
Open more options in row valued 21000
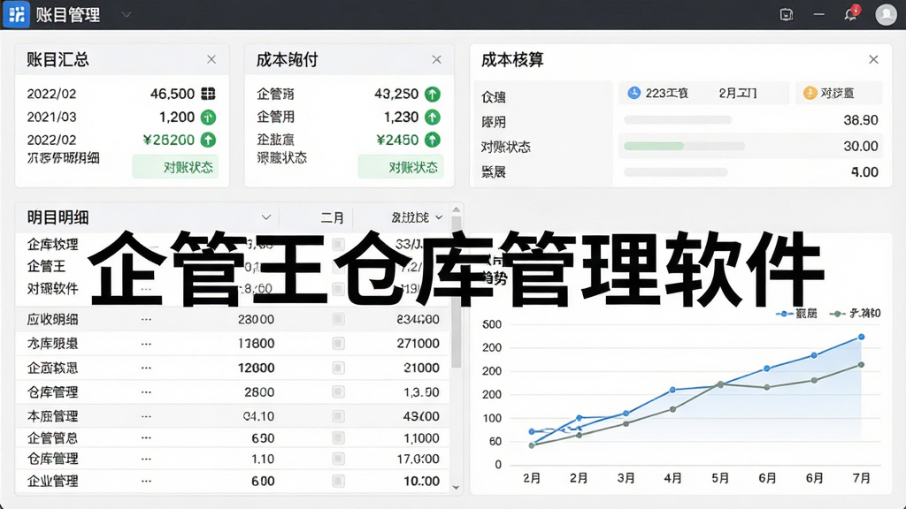coord(146,368)
